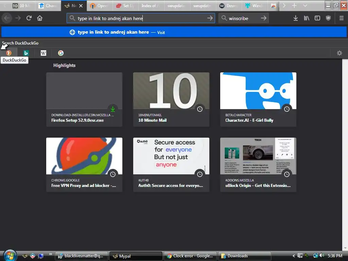Switch to the OpenVPN tab
Screen dimensions: 348x261
[100, 5]
